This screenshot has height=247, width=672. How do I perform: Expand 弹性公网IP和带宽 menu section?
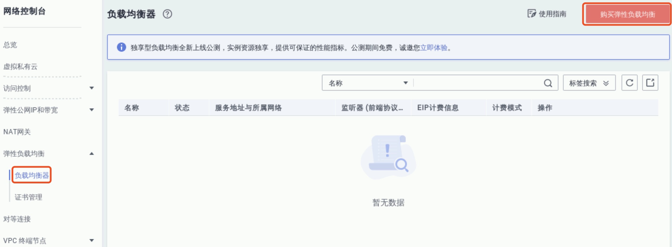[x=91, y=110]
